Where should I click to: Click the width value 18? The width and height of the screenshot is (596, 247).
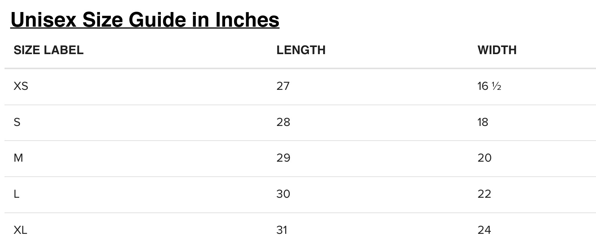click(483, 122)
